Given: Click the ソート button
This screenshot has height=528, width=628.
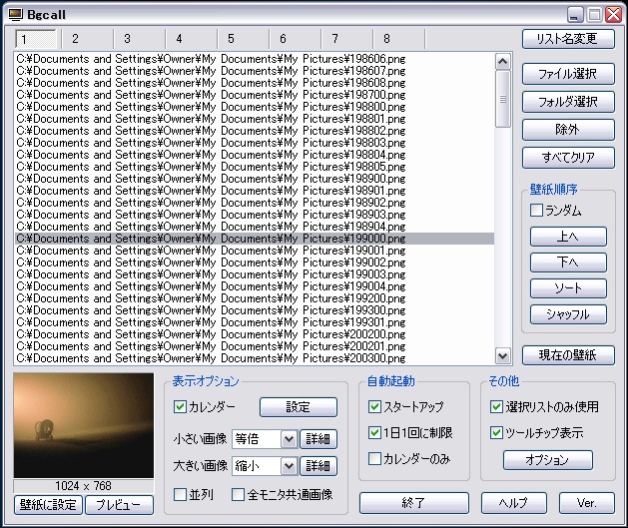Looking at the screenshot, I should point(568,288).
